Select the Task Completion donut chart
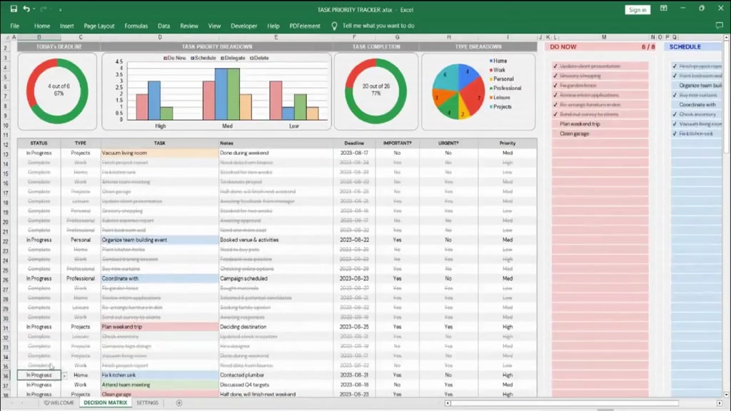The width and height of the screenshot is (731, 411). 375,91
